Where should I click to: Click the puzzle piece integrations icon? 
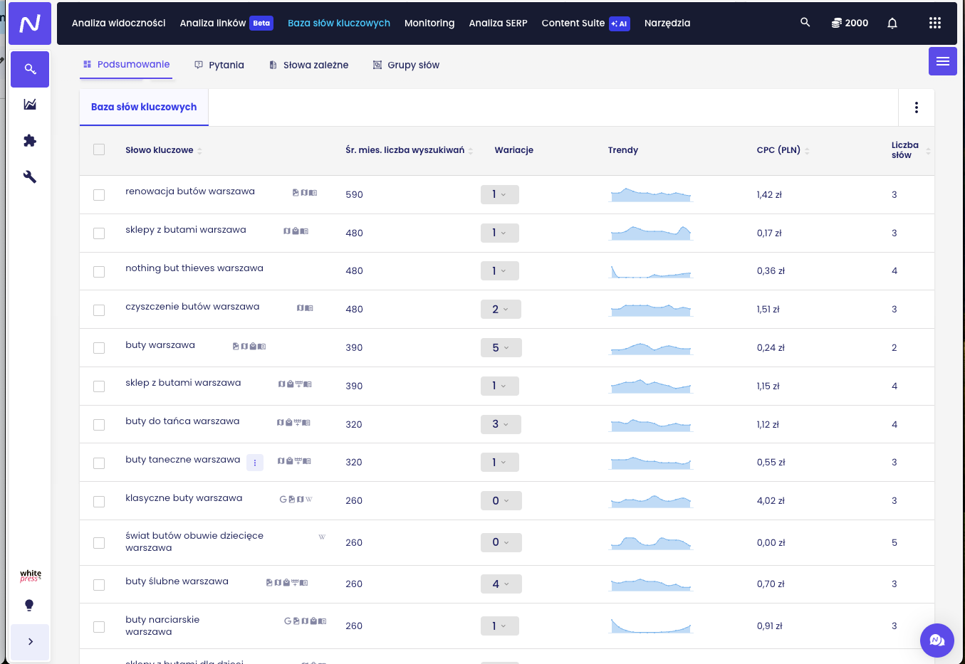tap(30, 141)
